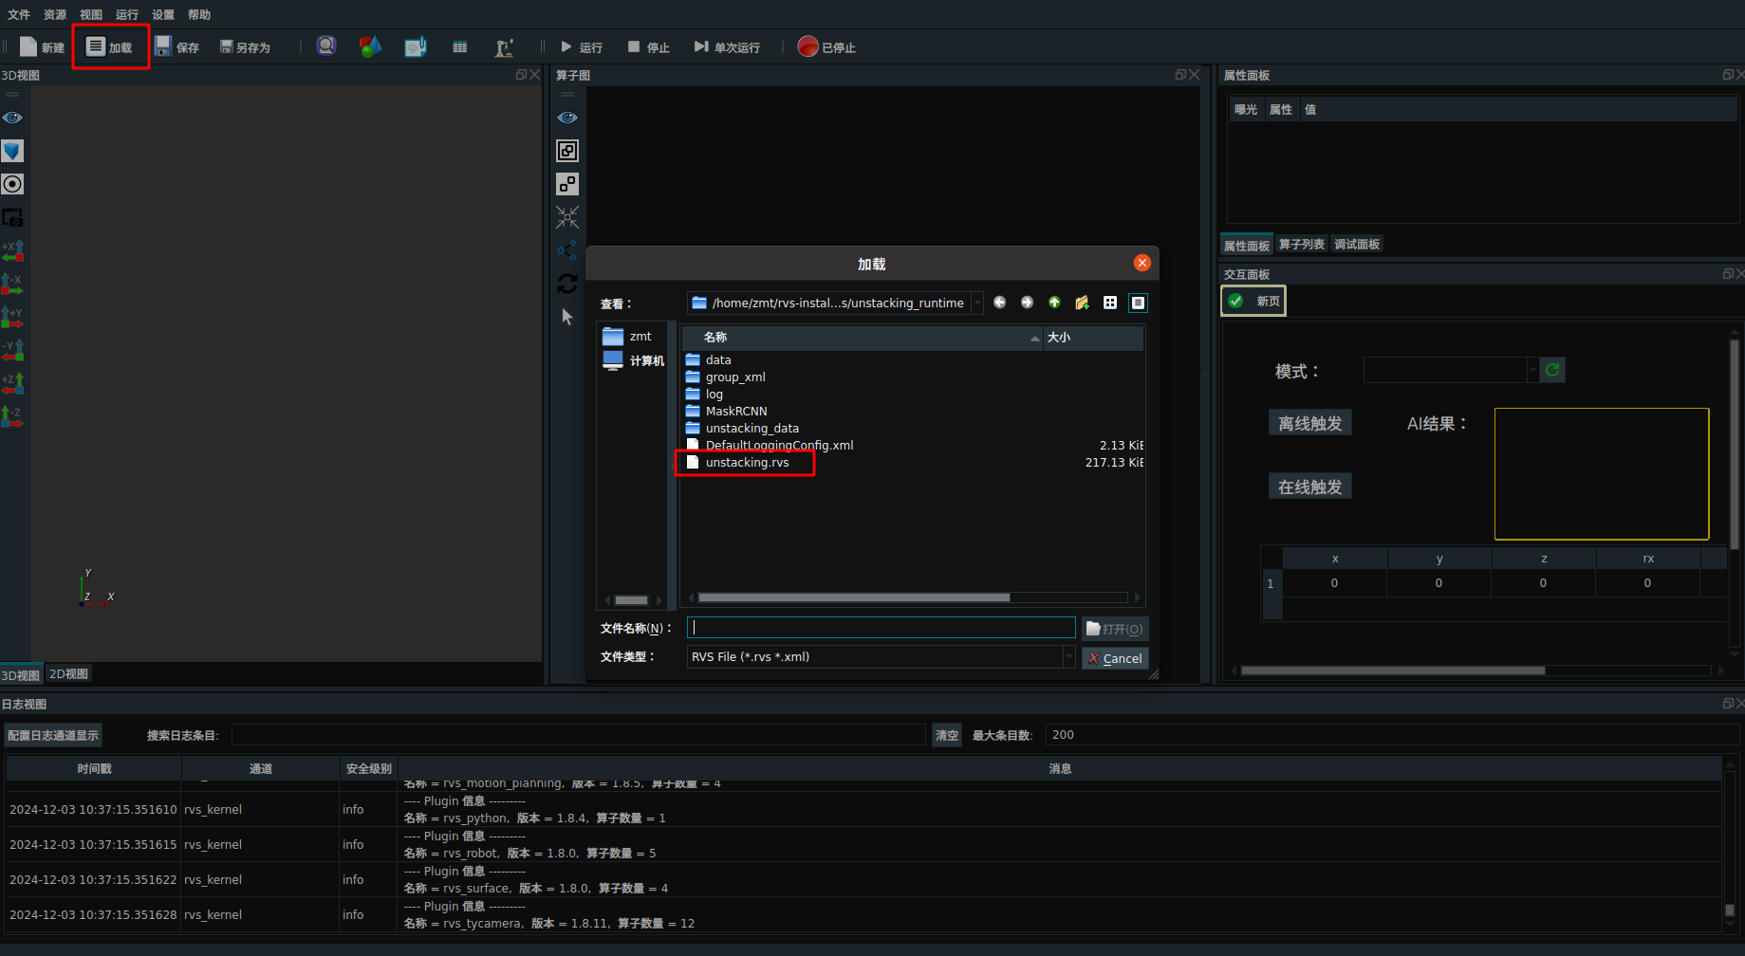Viewport: 1745px width, 956px height.
Task: Click the 文件名称 filename input field
Action: coord(881,628)
